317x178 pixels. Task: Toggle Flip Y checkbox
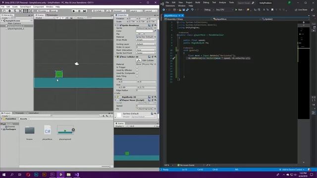[x=142, y=34]
